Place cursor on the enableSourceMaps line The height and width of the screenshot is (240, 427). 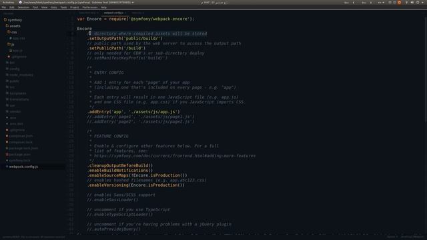(137, 175)
